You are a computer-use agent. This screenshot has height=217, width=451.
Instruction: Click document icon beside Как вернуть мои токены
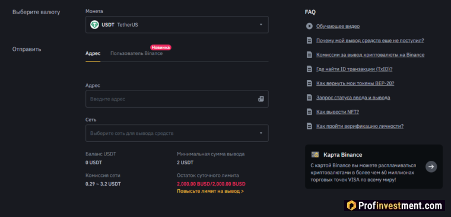click(309, 83)
